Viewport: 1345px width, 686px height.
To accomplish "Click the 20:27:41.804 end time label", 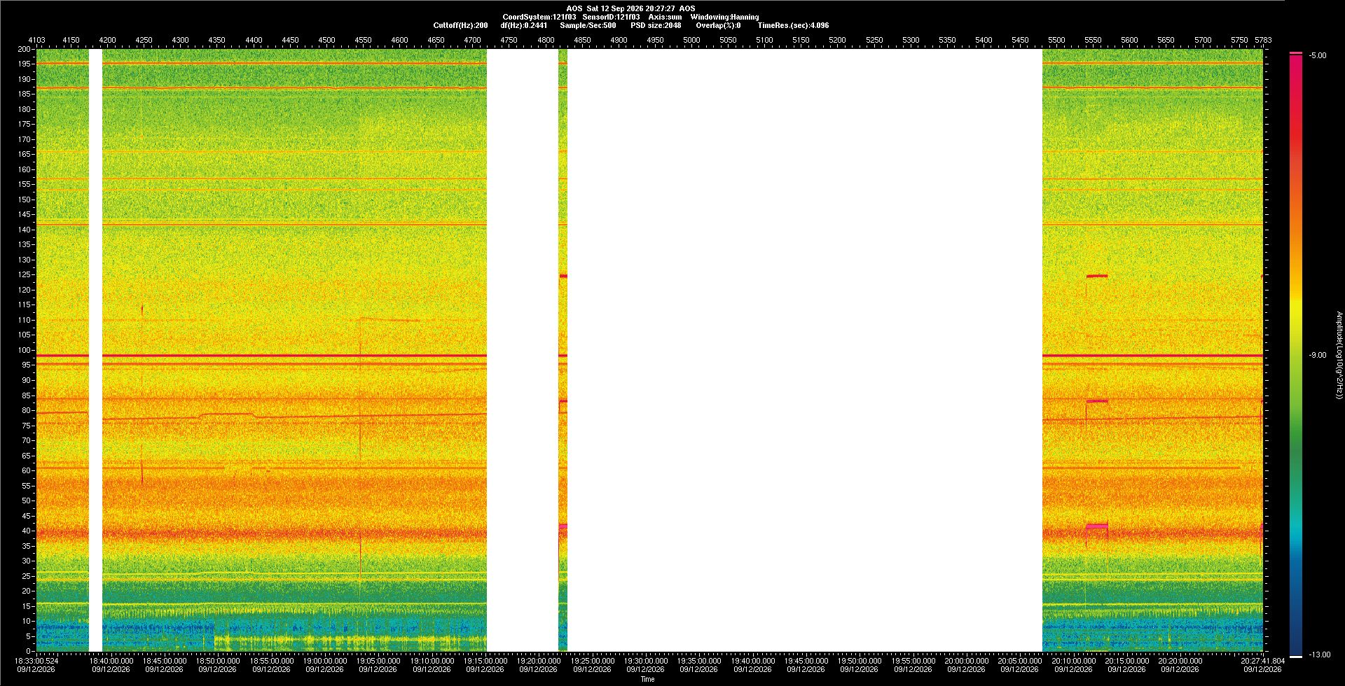I will pos(1262,661).
